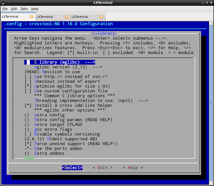214x186 pixels.
Task: Edit 'extra target CFLAGS' value
Action: (x=54, y=124)
